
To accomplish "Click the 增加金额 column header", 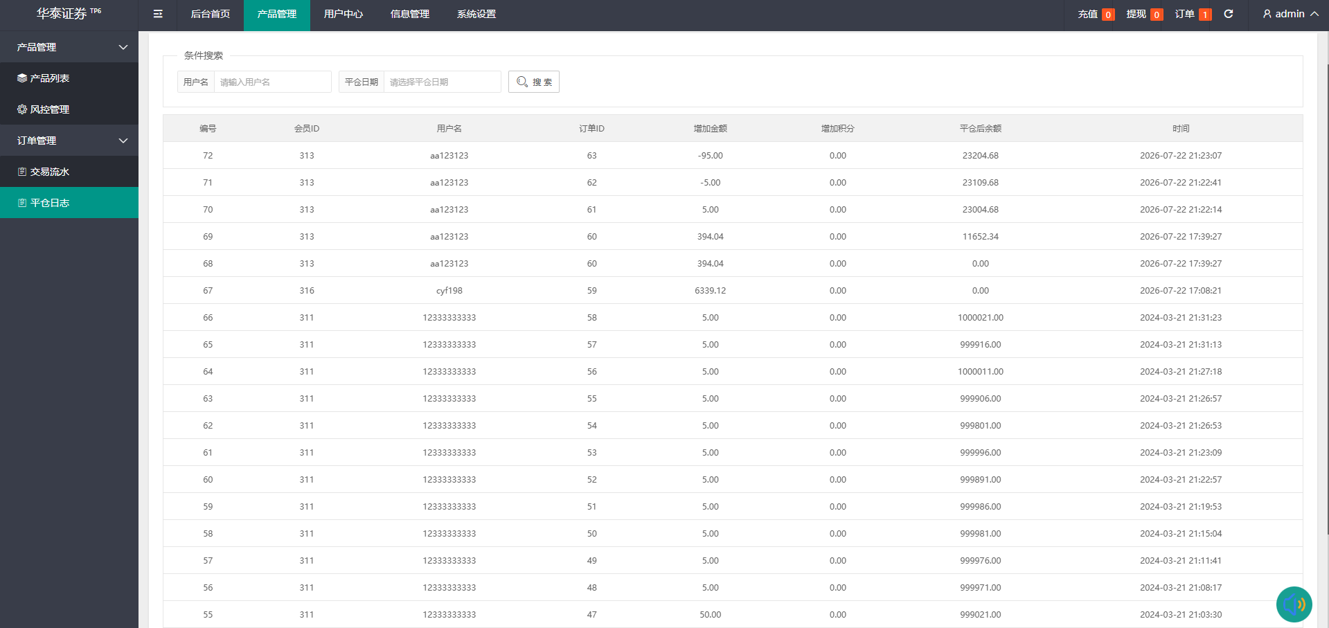I will pyautogui.click(x=711, y=128).
